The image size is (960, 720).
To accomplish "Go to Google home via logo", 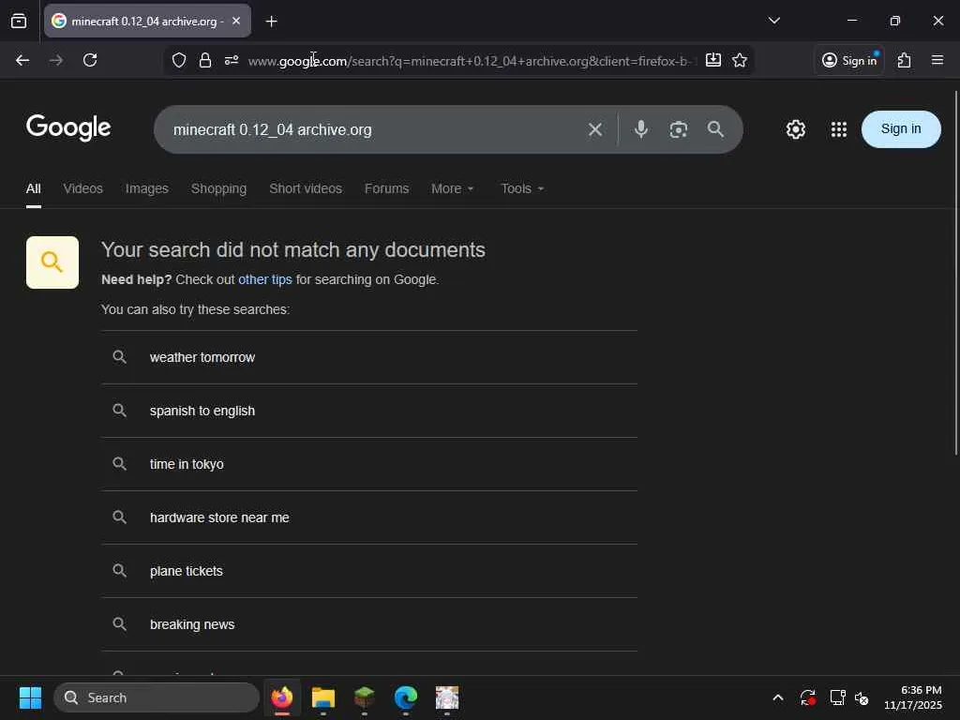I will click(68, 127).
